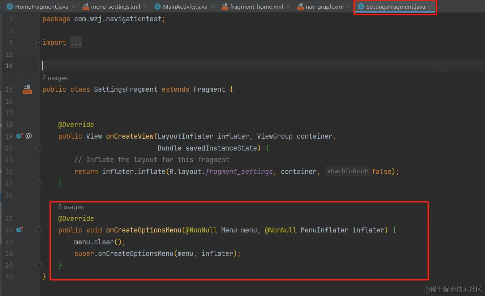Click the onCreateView method name
The width and height of the screenshot is (485, 296).
130,136
